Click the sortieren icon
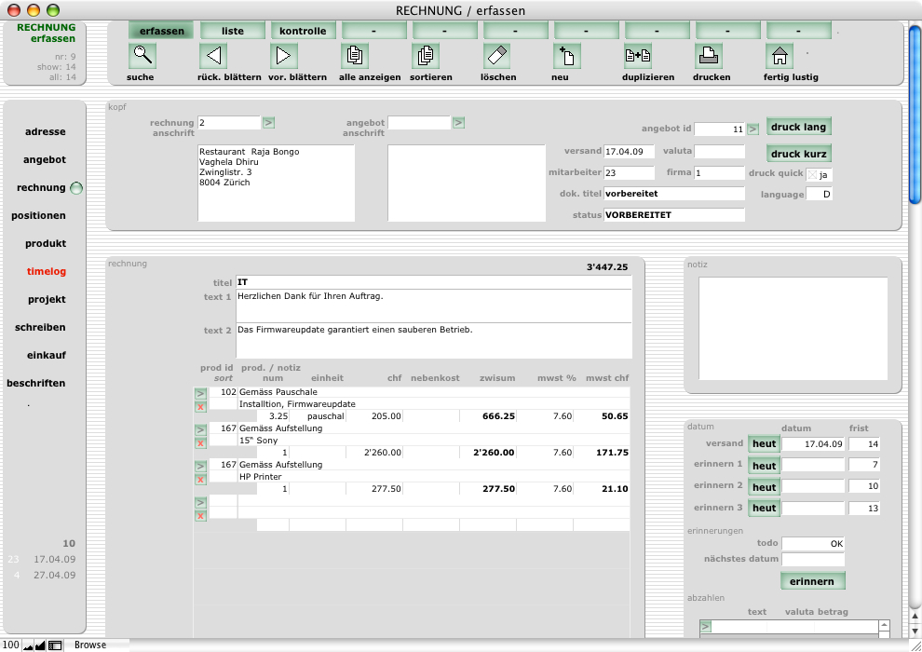The image size is (922, 652). pyautogui.click(x=426, y=56)
